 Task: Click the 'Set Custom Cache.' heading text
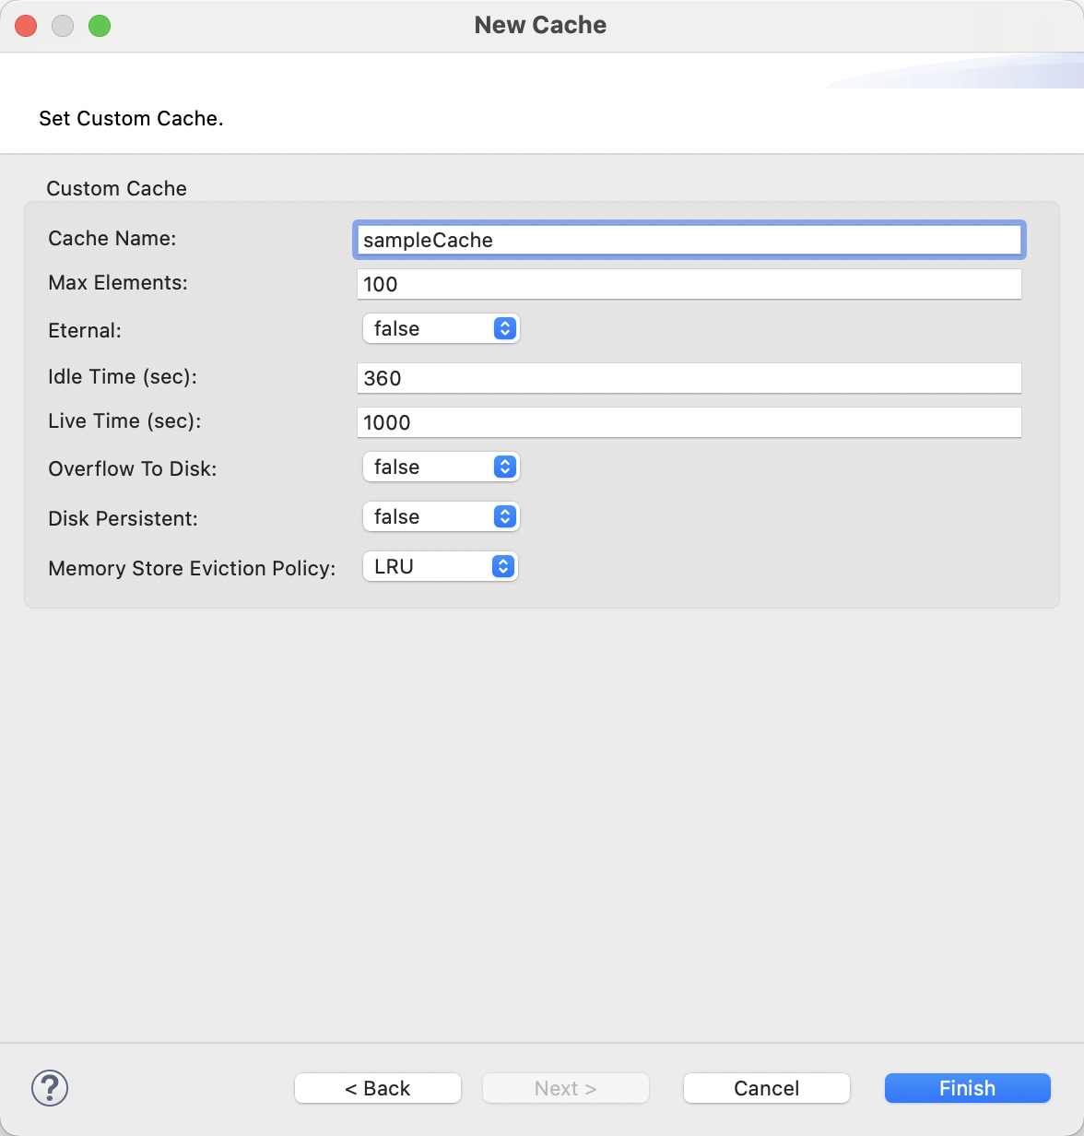point(131,119)
